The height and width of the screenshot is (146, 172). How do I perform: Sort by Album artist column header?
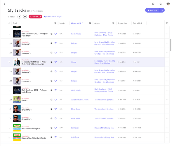76,23
